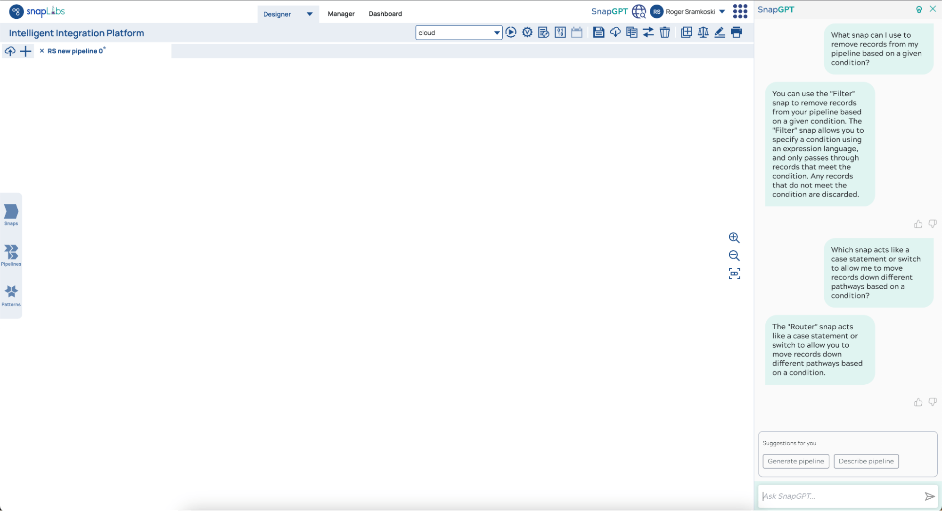This screenshot has height=511, width=942.
Task: Give a thumbs up to the Filter snap answer
Action: coord(918,224)
